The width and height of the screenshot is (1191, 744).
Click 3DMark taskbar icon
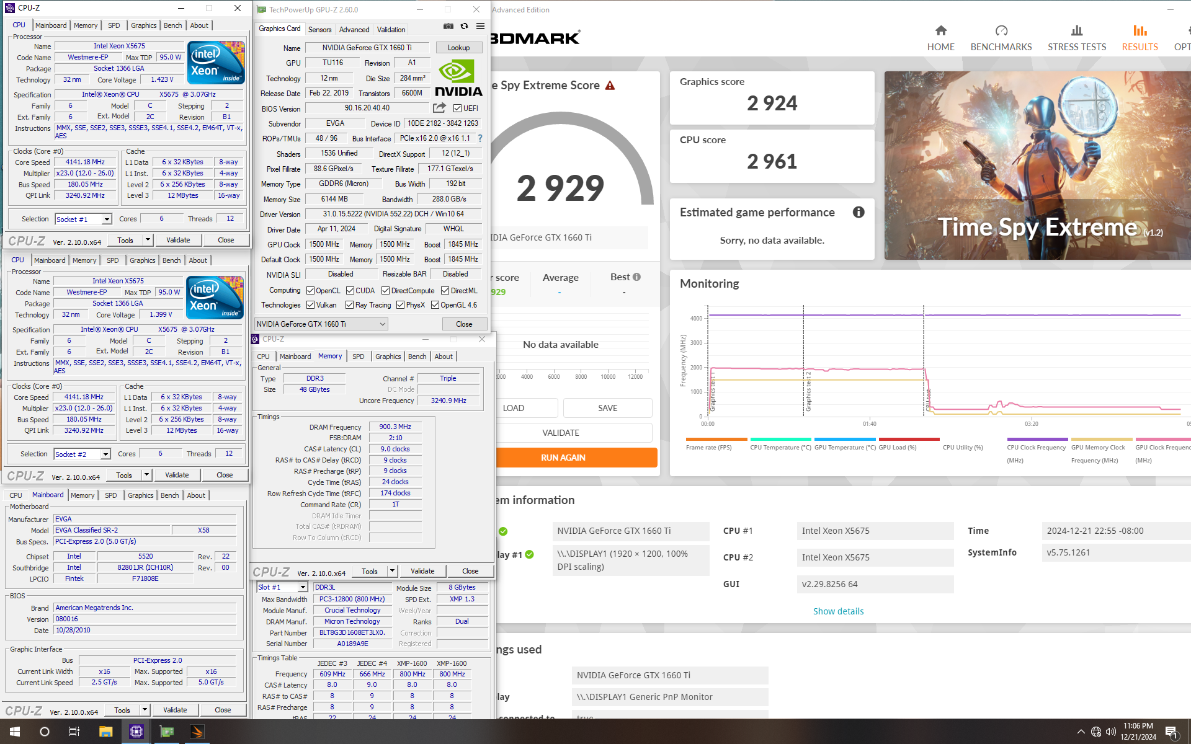tap(197, 732)
